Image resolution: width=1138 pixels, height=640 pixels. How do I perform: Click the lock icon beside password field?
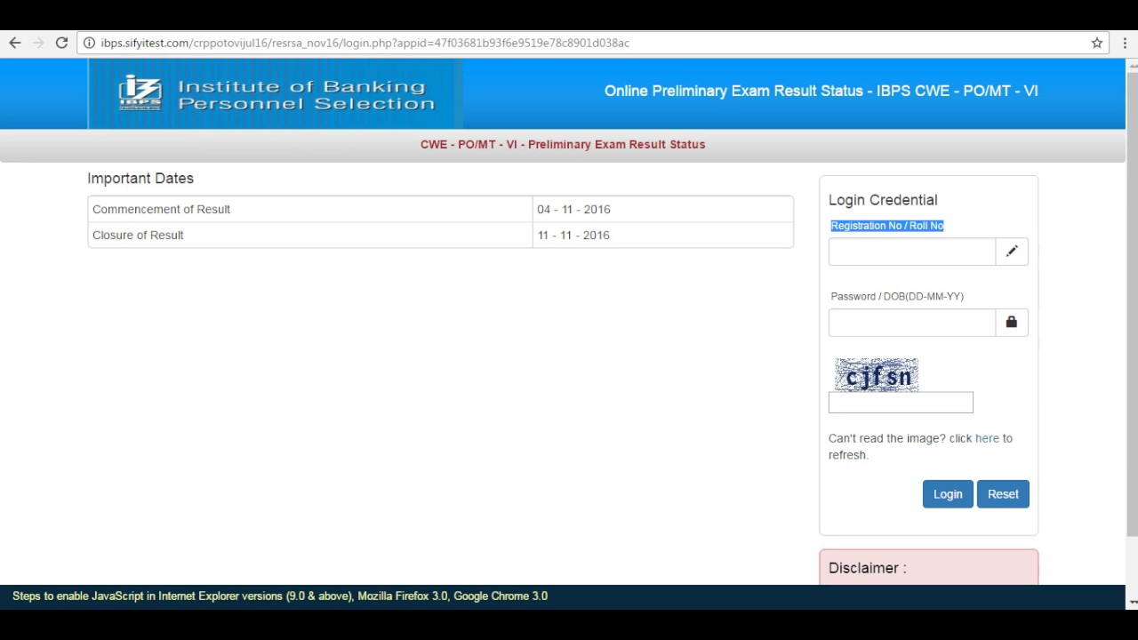click(x=1012, y=323)
